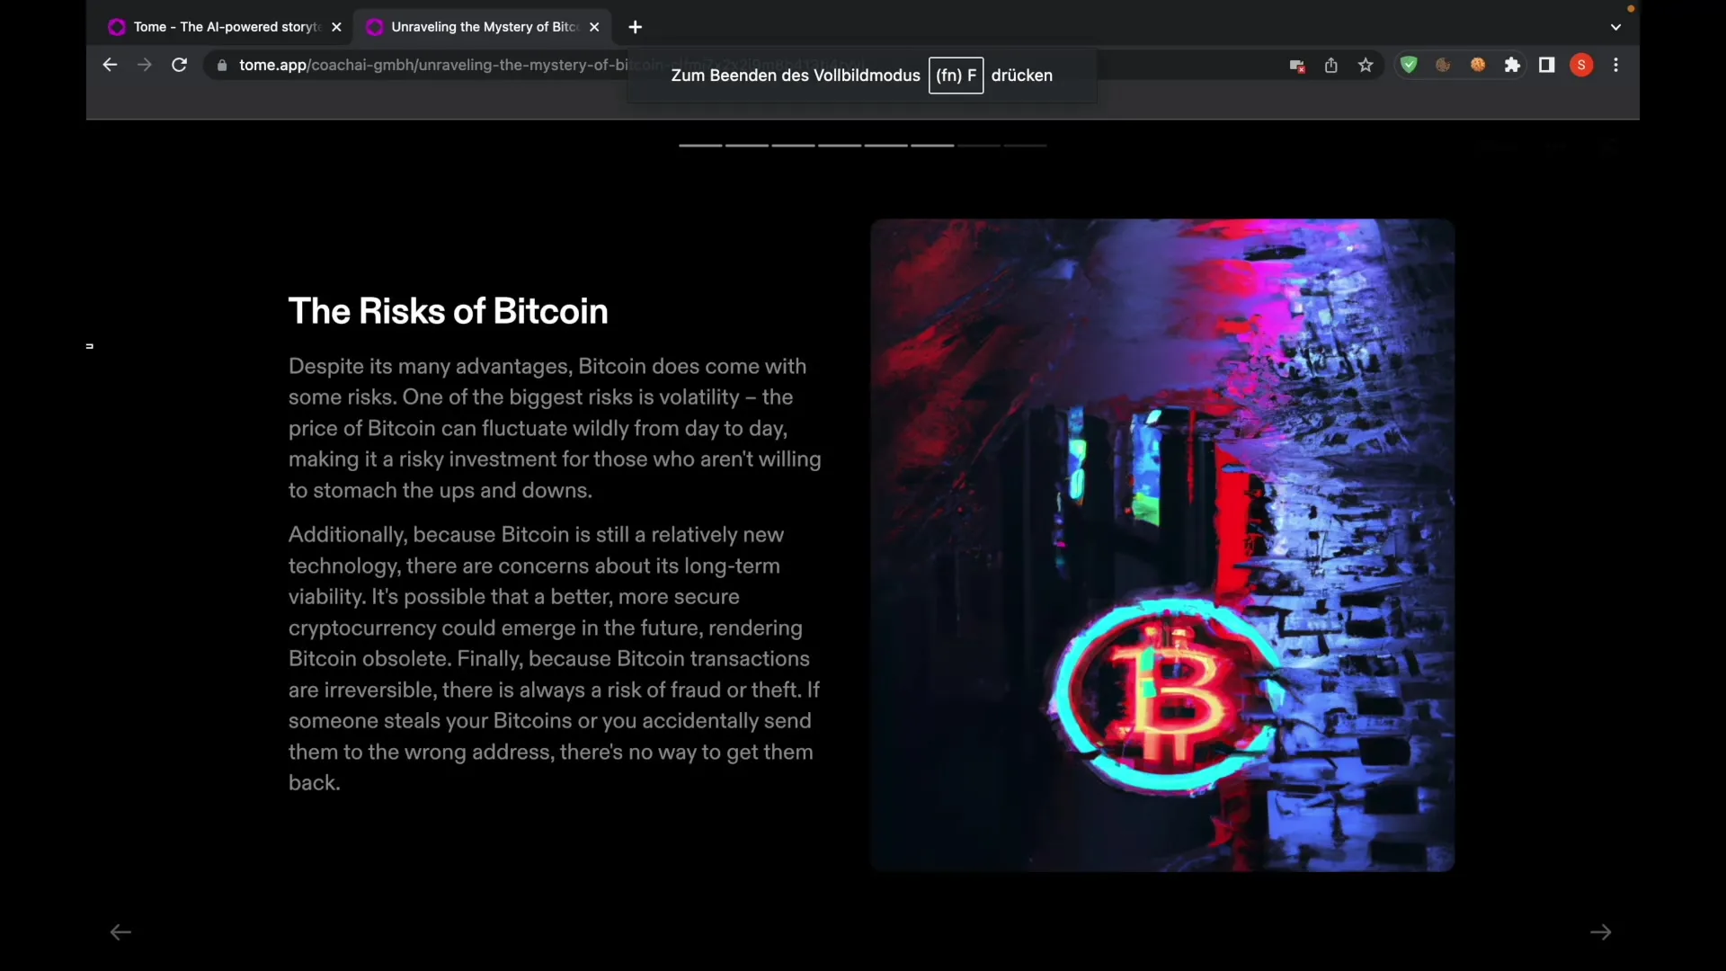Jump to the seventh slide progress segment
1726x971 pixels.
coord(979,145)
